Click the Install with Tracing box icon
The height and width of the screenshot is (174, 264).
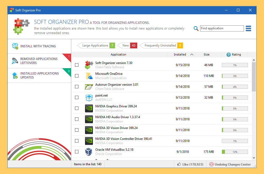(15, 46)
